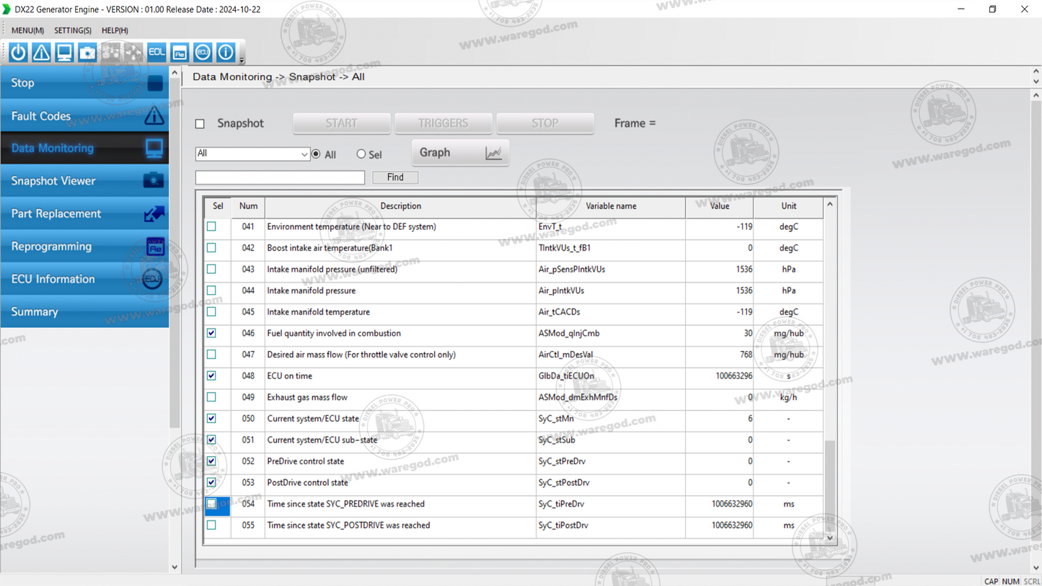Open the Snapshot Viewer camera icon

click(x=87, y=52)
